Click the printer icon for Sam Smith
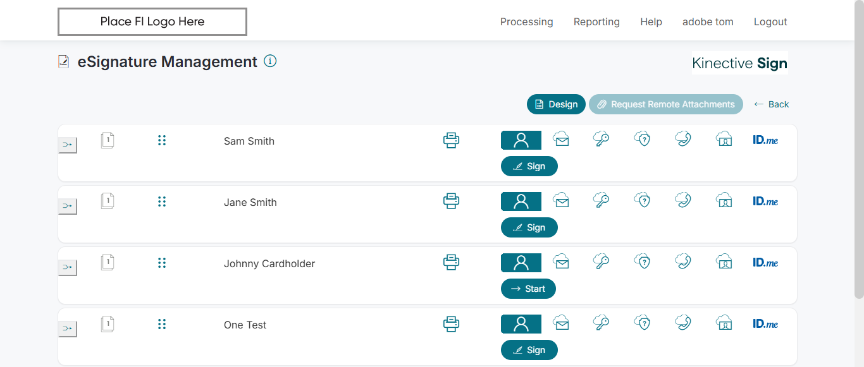The image size is (864, 367). click(451, 140)
